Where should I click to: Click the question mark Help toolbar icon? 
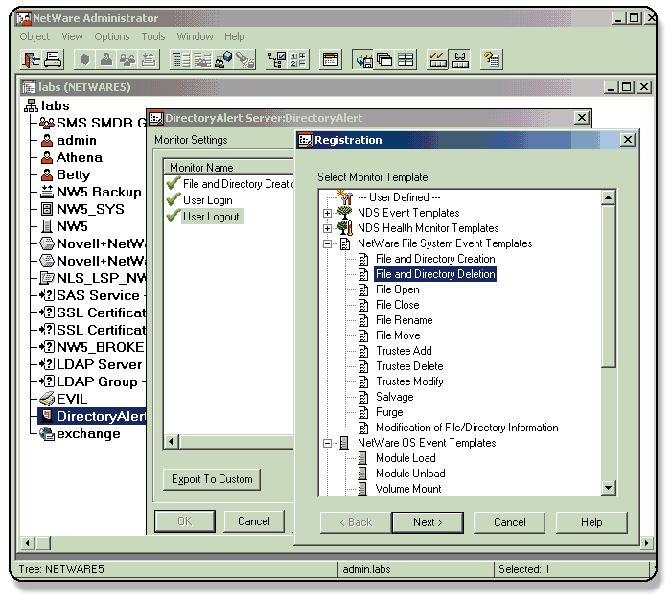[491, 59]
